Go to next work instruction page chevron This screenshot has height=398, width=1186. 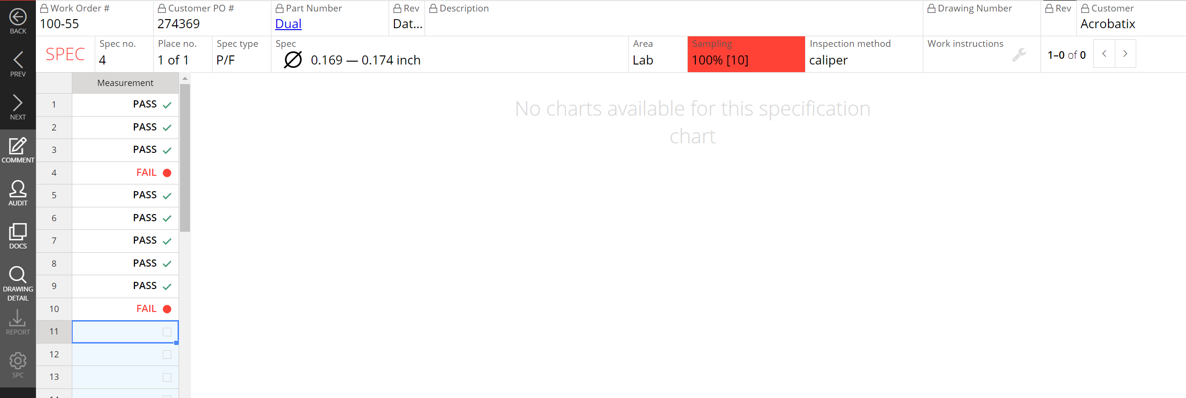point(1125,54)
